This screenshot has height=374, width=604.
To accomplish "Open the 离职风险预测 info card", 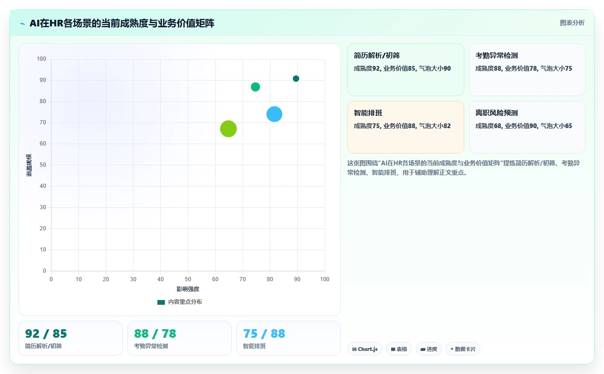I will [527, 127].
